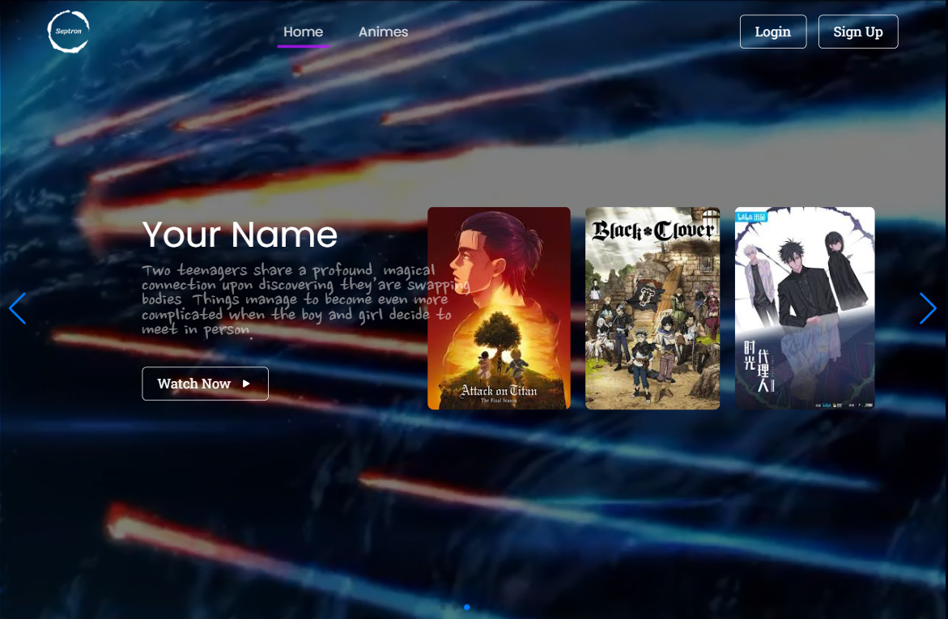Open the poster with Chinese title text
Image resolution: width=948 pixels, height=619 pixels.
[x=804, y=308]
